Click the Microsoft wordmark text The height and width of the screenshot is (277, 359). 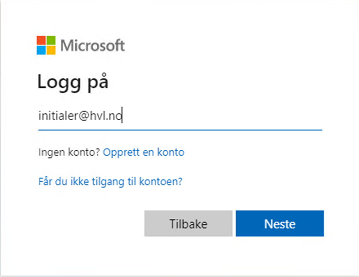92,46
